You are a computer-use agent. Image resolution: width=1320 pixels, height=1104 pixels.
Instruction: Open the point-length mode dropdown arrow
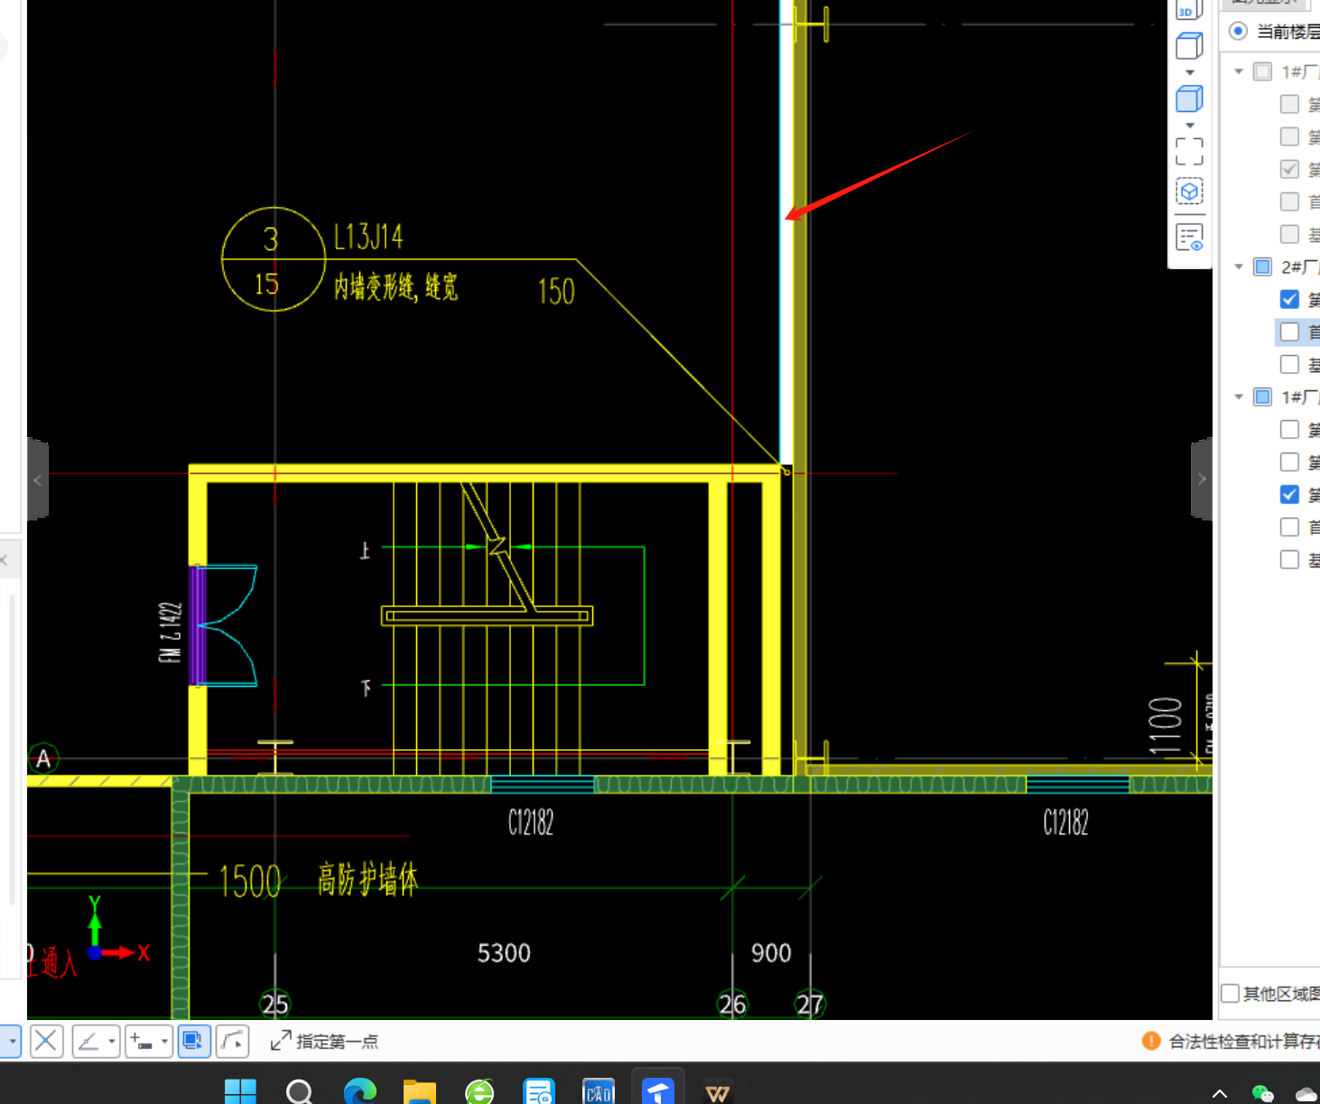(x=164, y=1042)
